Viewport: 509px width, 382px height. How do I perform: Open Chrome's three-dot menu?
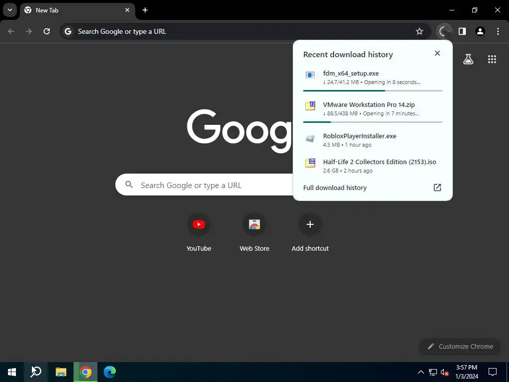coord(498,31)
